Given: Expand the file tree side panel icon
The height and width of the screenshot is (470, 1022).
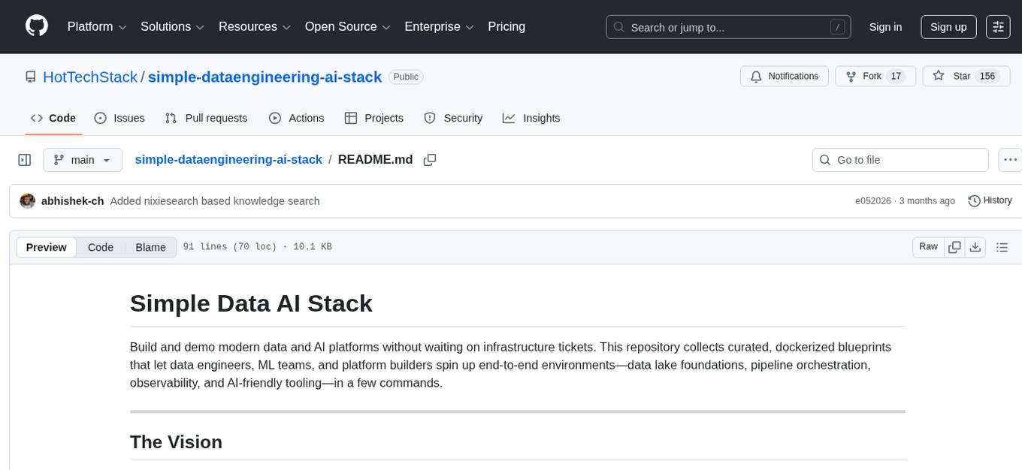Looking at the screenshot, I should click(24, 159).
